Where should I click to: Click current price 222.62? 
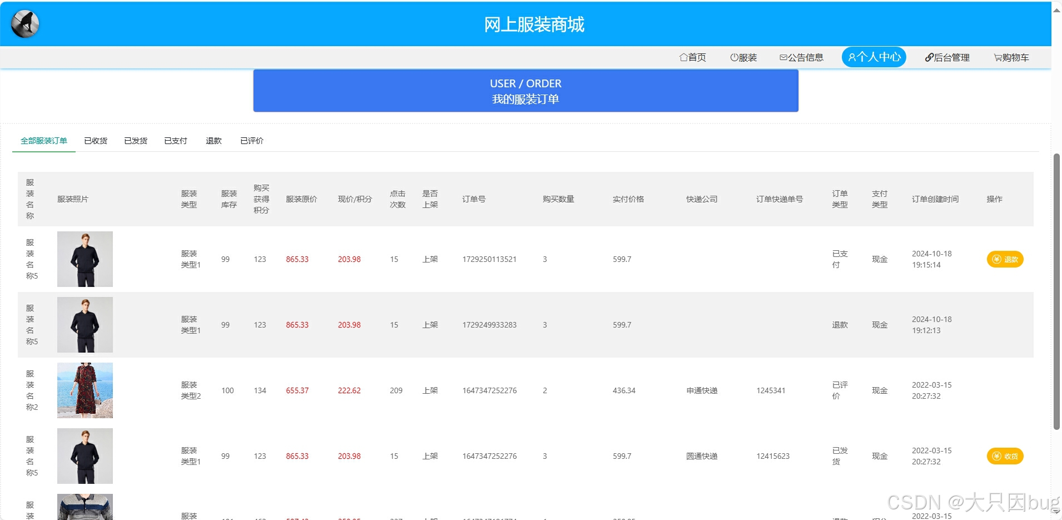(349, 390)
